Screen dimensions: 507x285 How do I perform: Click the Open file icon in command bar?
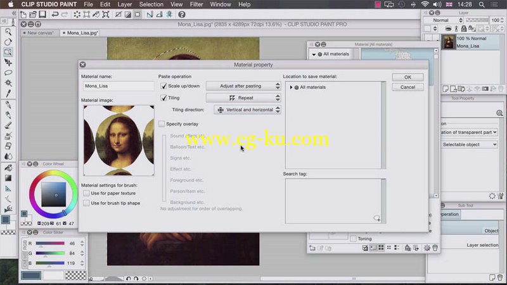click(x=33, y=15)
